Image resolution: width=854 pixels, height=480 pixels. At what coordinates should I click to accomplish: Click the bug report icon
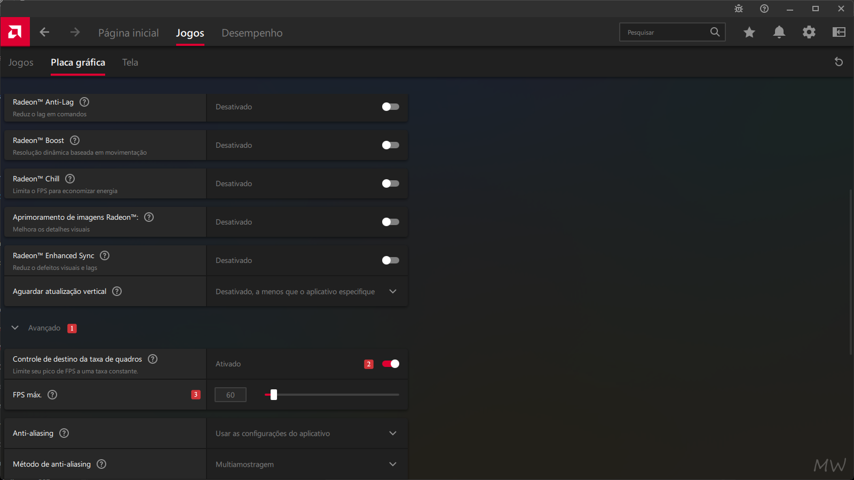739,9
